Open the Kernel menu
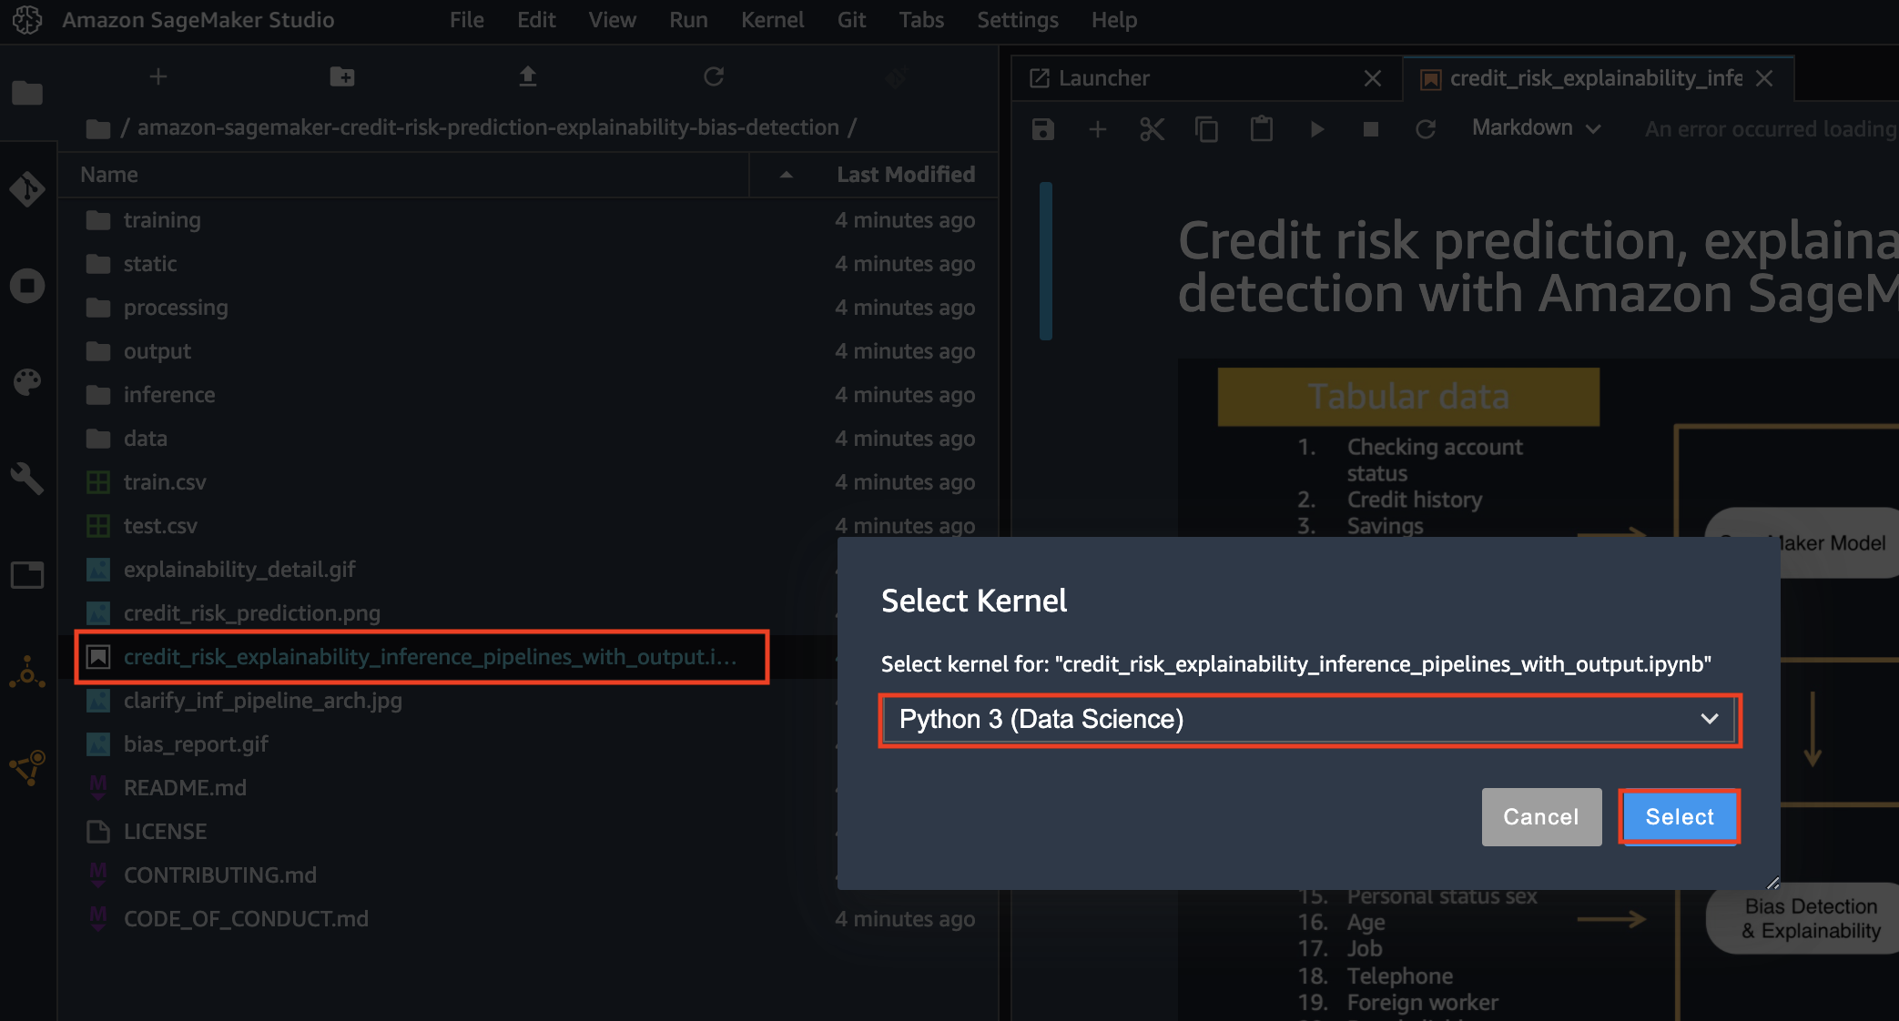The image size is (1899, 1021). 772,20
